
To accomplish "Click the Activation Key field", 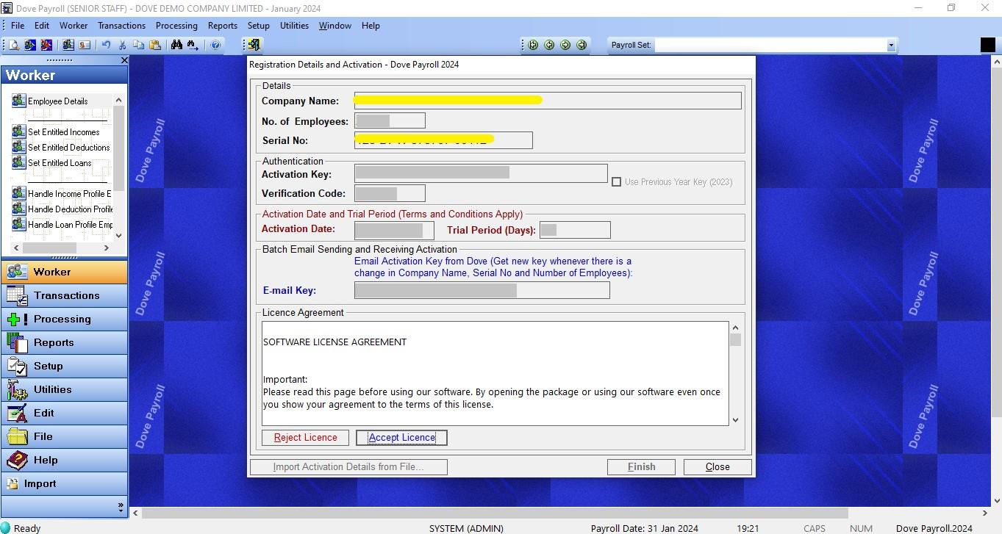I will point(481,173).
